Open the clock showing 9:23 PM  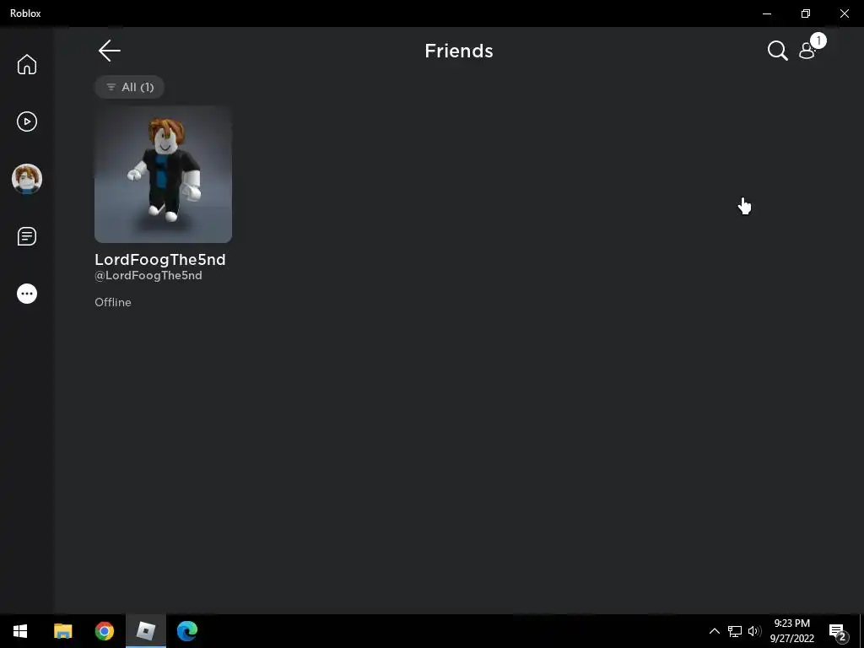tap(791, 631)
